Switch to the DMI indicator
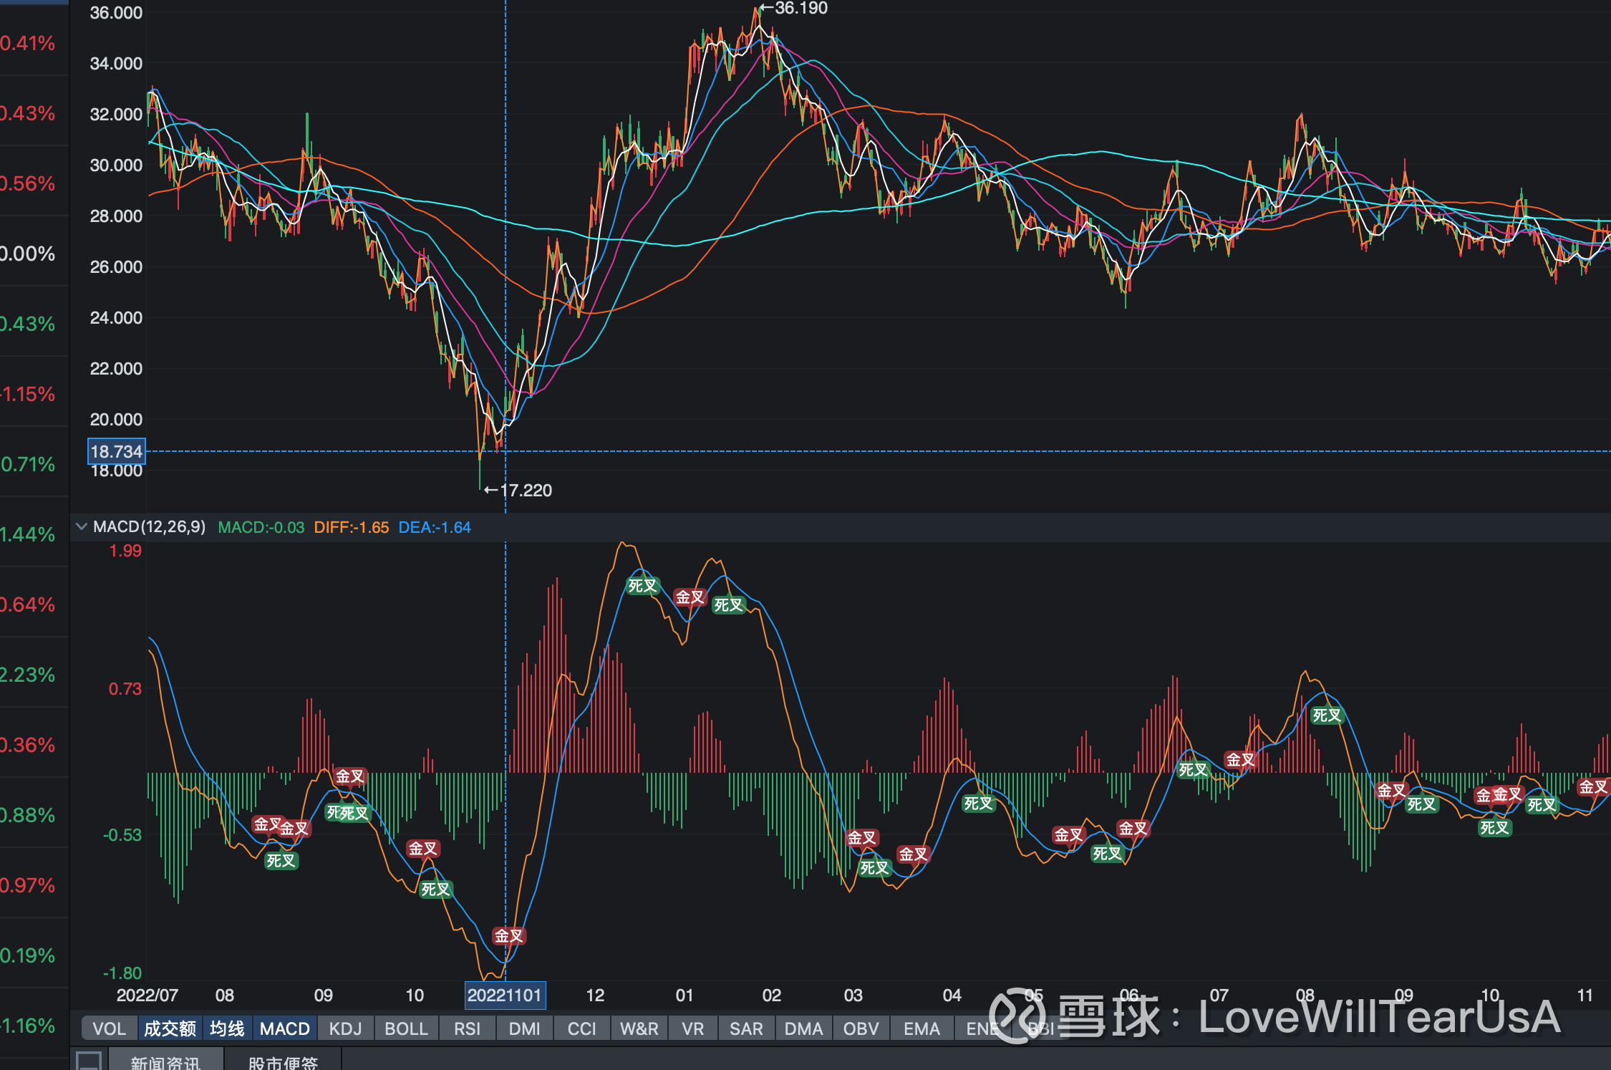This screenshot has width=1611, height=1070. (x=524, y=1028)
